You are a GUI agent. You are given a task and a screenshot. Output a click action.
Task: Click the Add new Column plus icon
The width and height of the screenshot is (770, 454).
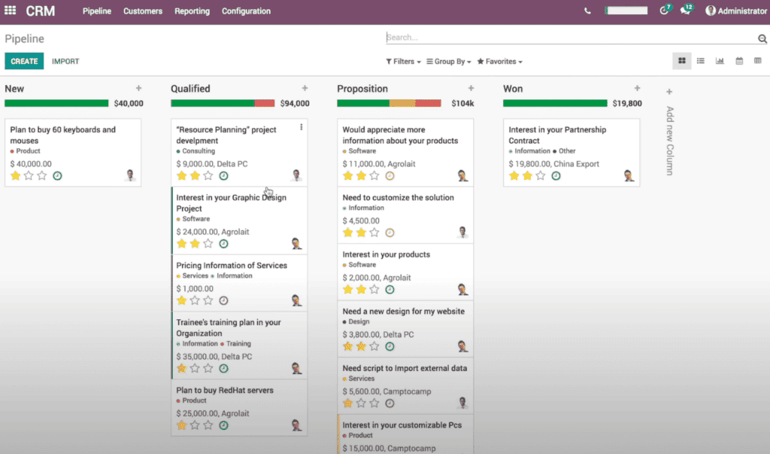[x=668, y=92]
